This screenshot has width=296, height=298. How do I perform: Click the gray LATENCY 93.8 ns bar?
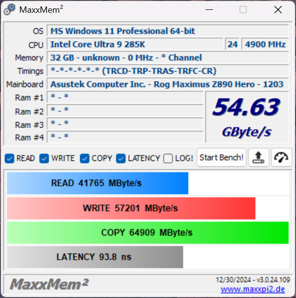[x=95, y=257]
